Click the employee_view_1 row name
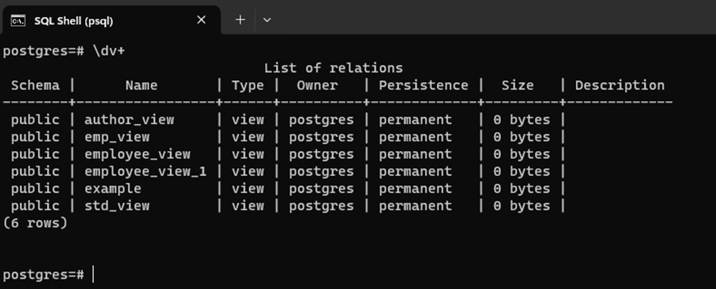This screenshot has height=289, width=716. pos(145,172)
